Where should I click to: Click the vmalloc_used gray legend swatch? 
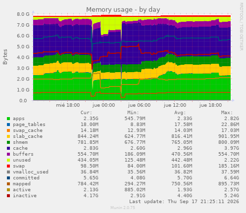(x=8, y=172)
